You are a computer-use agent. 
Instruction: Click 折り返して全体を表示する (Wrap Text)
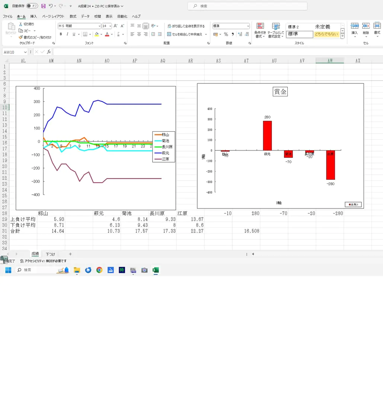(186, 26)
